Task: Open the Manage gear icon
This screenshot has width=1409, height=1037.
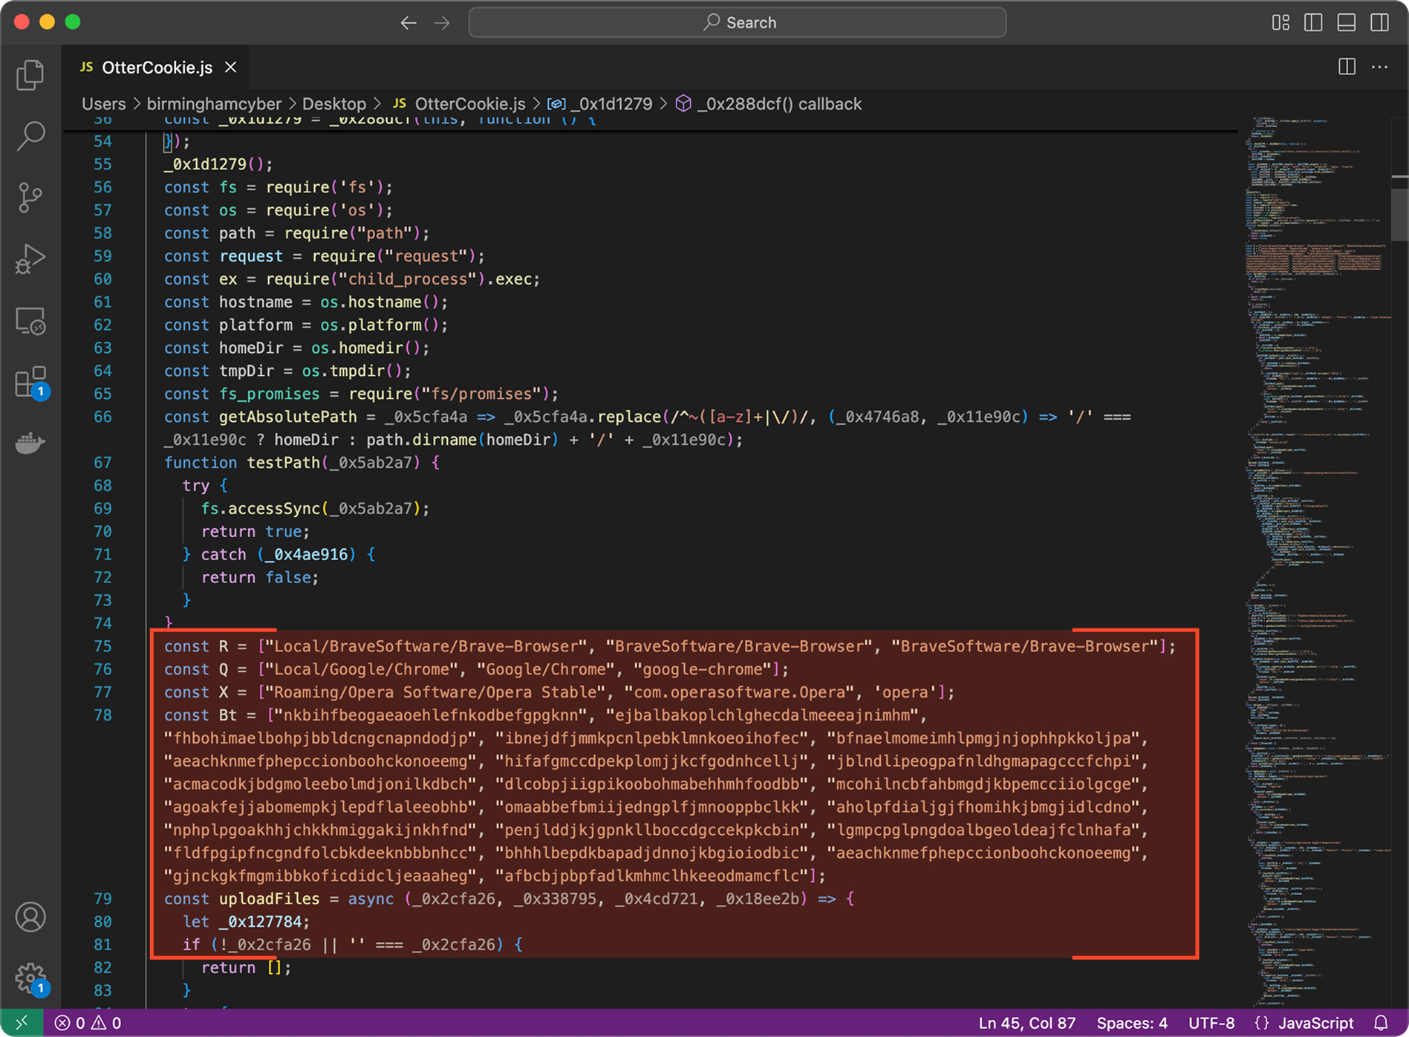Action: (30, 978)
